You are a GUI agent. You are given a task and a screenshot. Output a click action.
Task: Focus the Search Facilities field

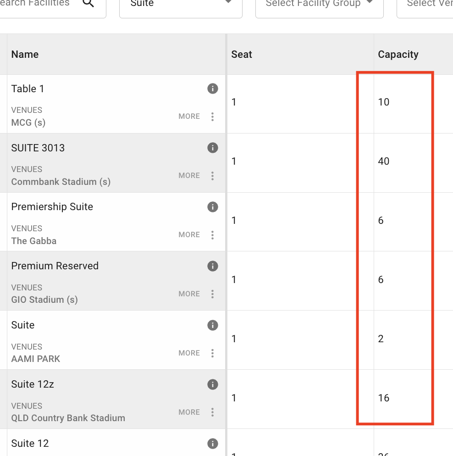click(x=37, y=4)
